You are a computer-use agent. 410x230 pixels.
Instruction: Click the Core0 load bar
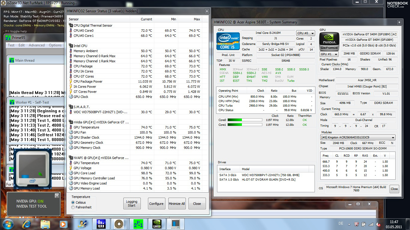pyautogui.click(x=245, y=120)
